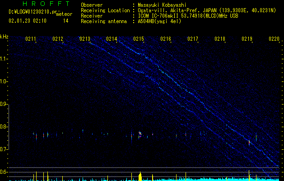Click the 0.6 kHz axis label
The image size is (284, 181).
(x=4, y=172)
